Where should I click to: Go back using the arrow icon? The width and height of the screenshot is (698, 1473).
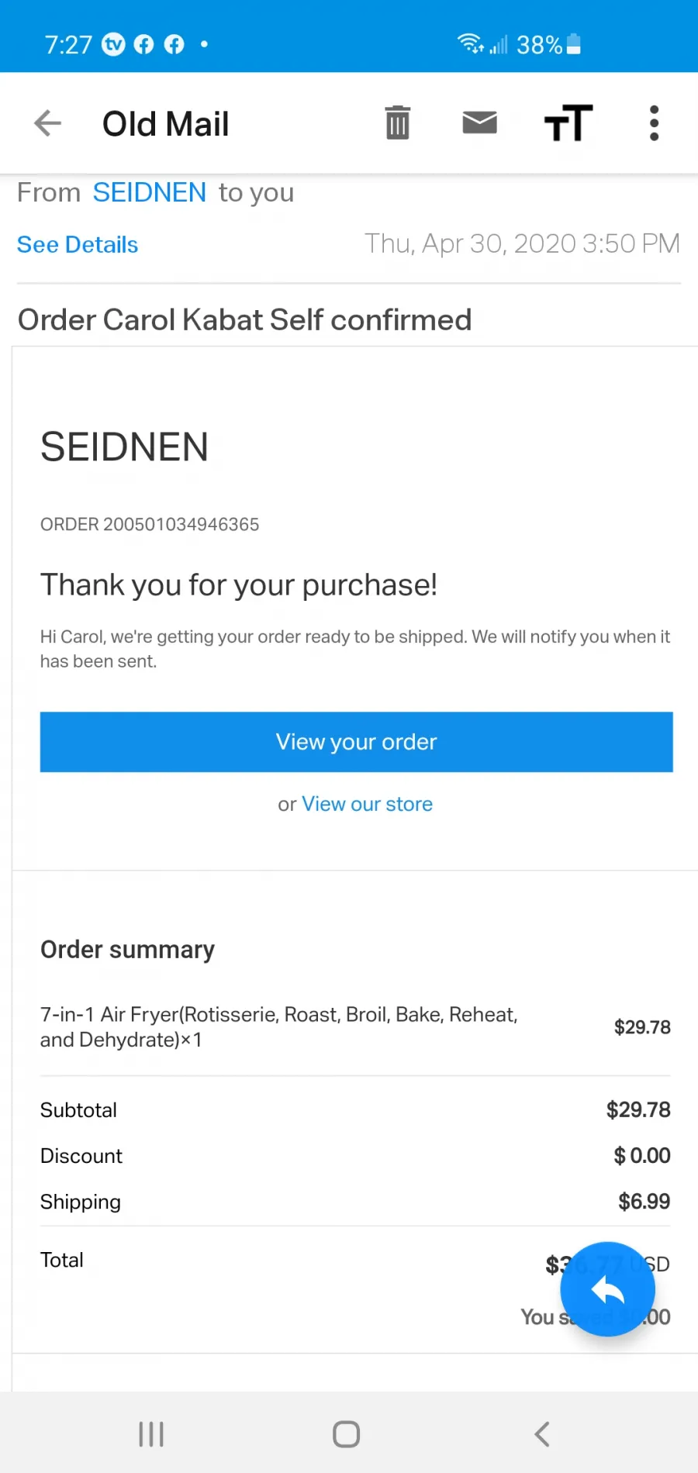48,123
